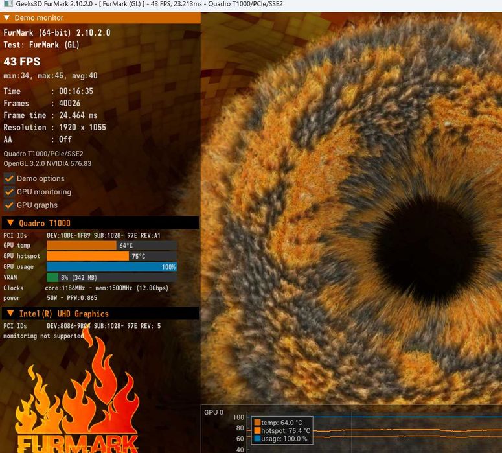The width and height of the screenshot is (502, 453).
Task: Click the blue usage legend swatch in graph
Action: (257, 439)
